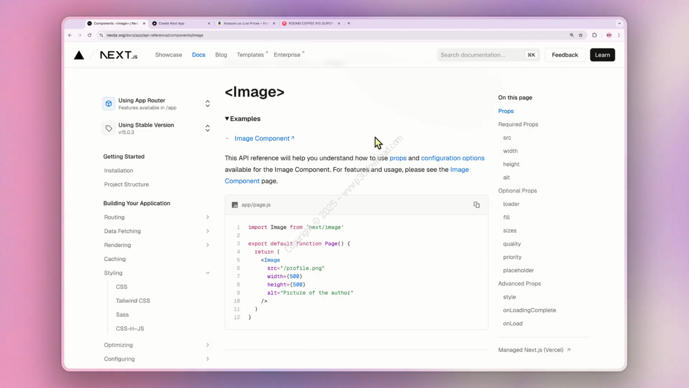Open Project Structure in the sidebar
The width and height of the screenshot is (689, 388).
tap(126, 184)
